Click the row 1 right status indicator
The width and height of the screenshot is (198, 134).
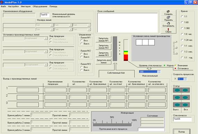185,90
